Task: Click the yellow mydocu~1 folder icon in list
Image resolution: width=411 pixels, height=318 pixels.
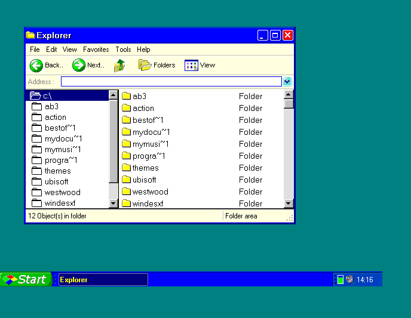Action: pyautogui.click(x=126, y=132)
